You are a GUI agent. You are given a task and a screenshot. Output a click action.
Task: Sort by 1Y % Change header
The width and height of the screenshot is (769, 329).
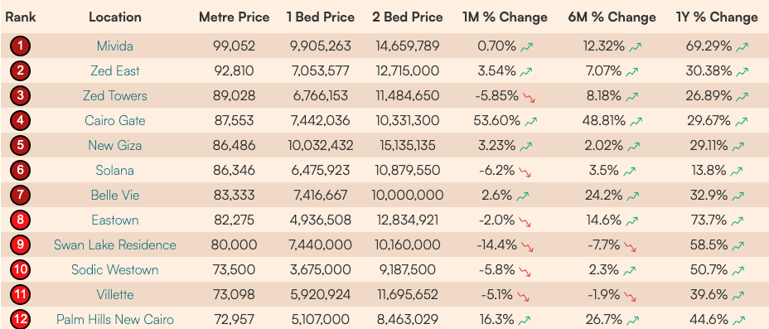click(717, 17)
